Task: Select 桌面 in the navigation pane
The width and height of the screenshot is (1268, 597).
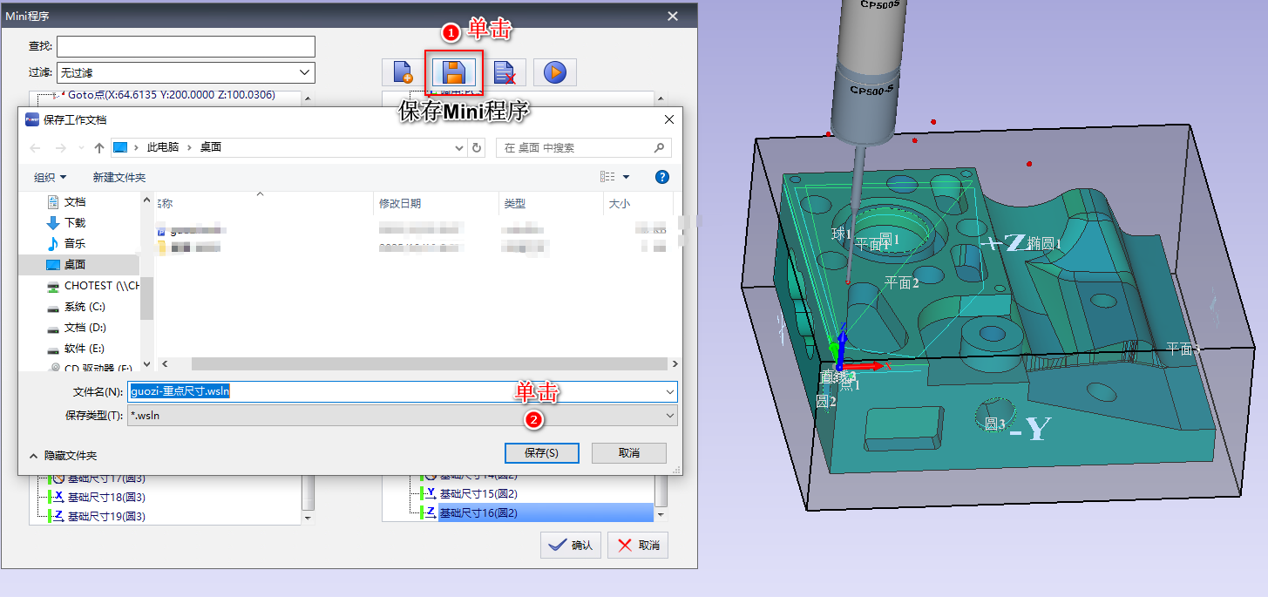Action: click(x=75, y=264)
